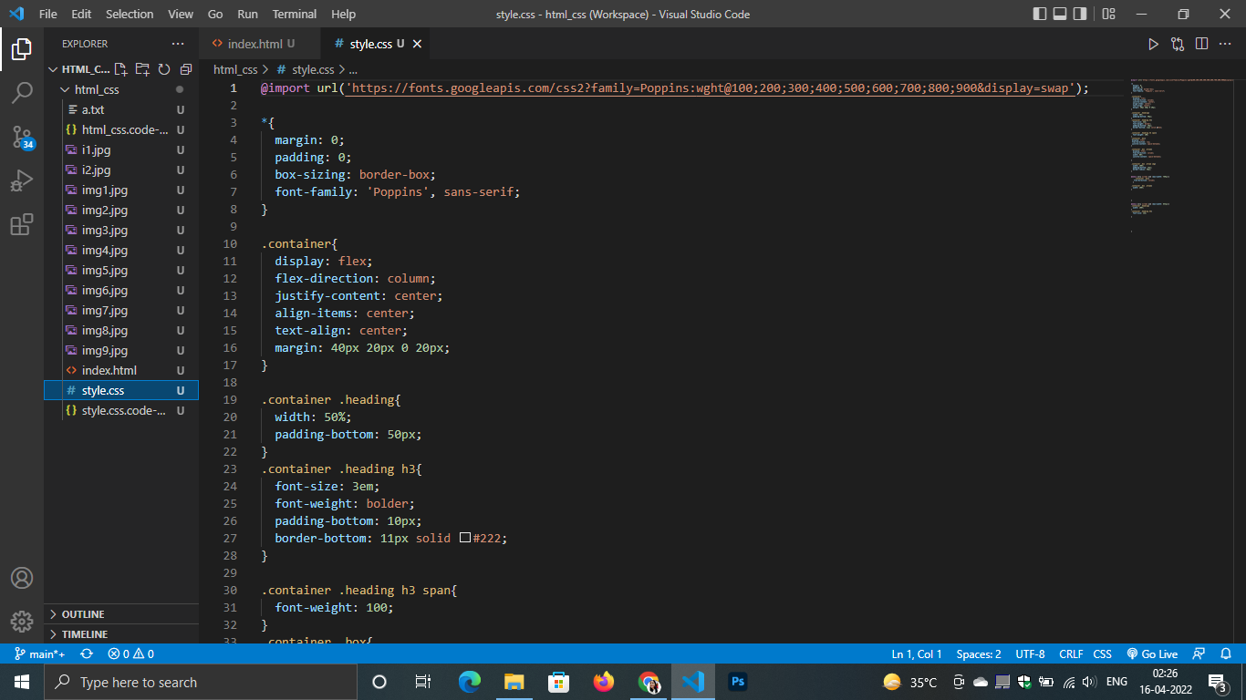Open Firefox from the taskbar
This screenshot has height=700, width=1246.
point(604,682)
